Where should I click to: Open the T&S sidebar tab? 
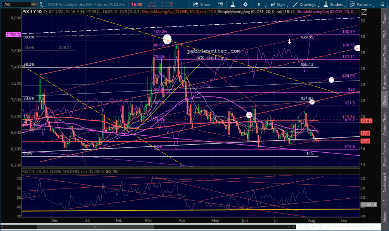click(385, 34)
